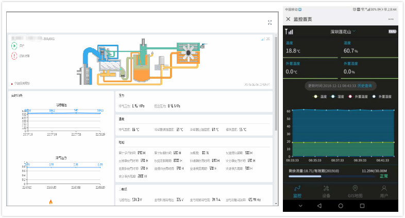The width and height of the screenshot is (405, 218).
Task: Click the battery level icon in mobile app
Action: click(x=393, y=31)
